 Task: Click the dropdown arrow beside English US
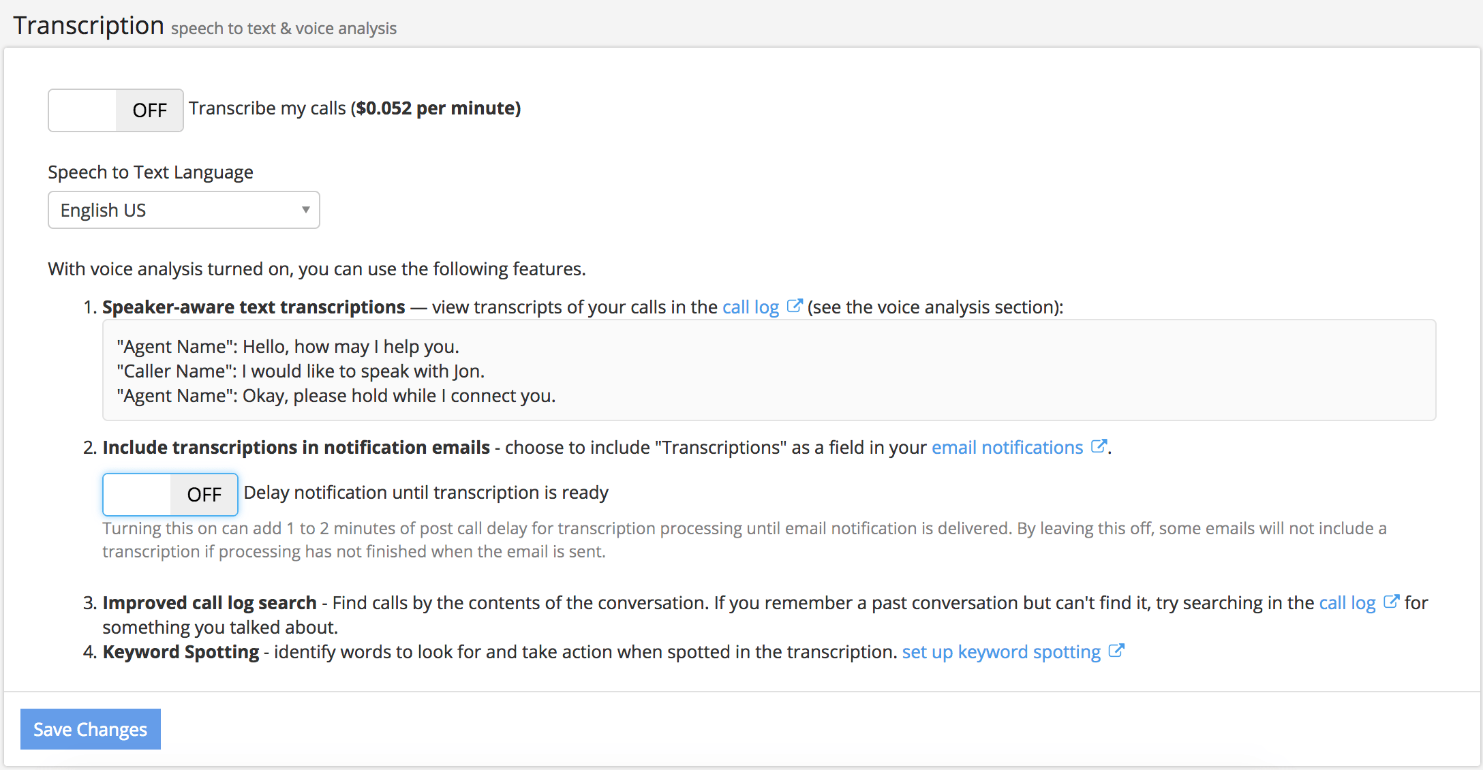[x=306, y=210]
